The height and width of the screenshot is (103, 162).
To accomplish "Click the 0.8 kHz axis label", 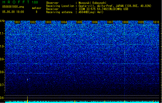I will 2,72.
